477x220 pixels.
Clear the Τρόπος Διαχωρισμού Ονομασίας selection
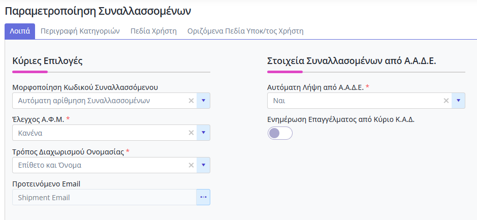191,165
